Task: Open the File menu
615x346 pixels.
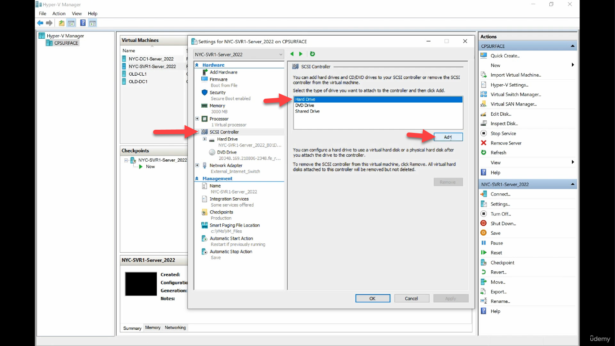Action: (x=43, y=14)
